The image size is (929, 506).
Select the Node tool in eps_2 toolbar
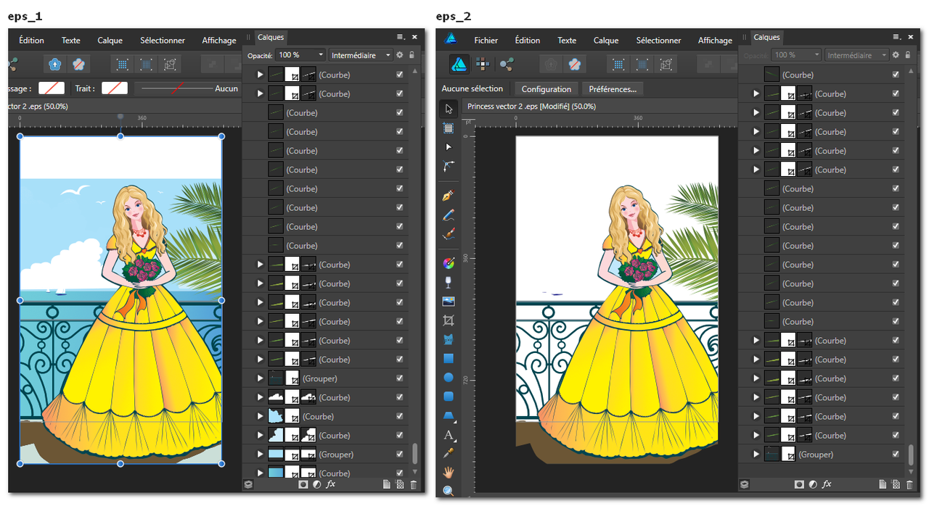point(449,147)
